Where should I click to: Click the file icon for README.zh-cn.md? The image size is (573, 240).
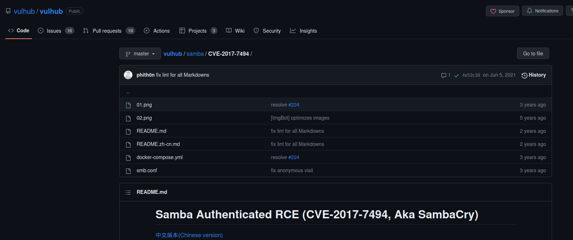[128, 144]
